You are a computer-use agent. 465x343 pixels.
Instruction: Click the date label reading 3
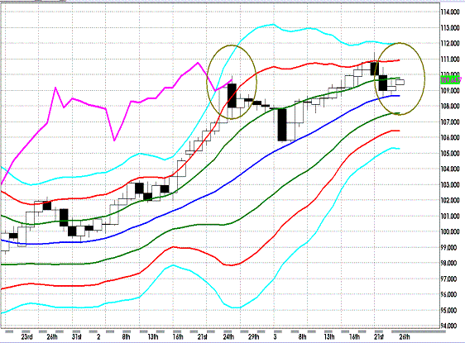[275, 336]
